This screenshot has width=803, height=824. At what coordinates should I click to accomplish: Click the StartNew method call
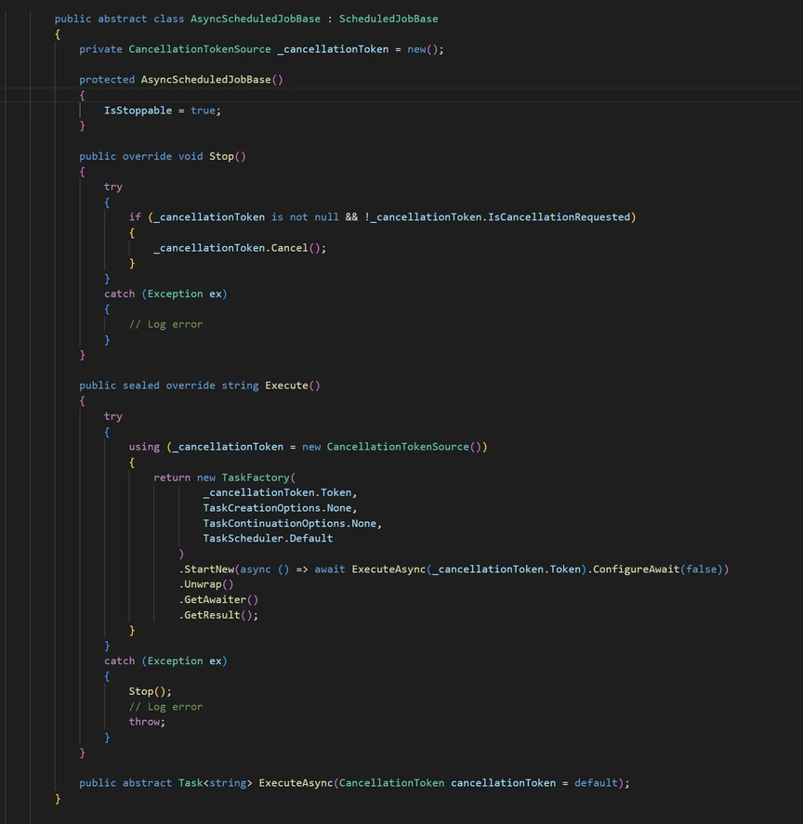[x=209, y=569]
